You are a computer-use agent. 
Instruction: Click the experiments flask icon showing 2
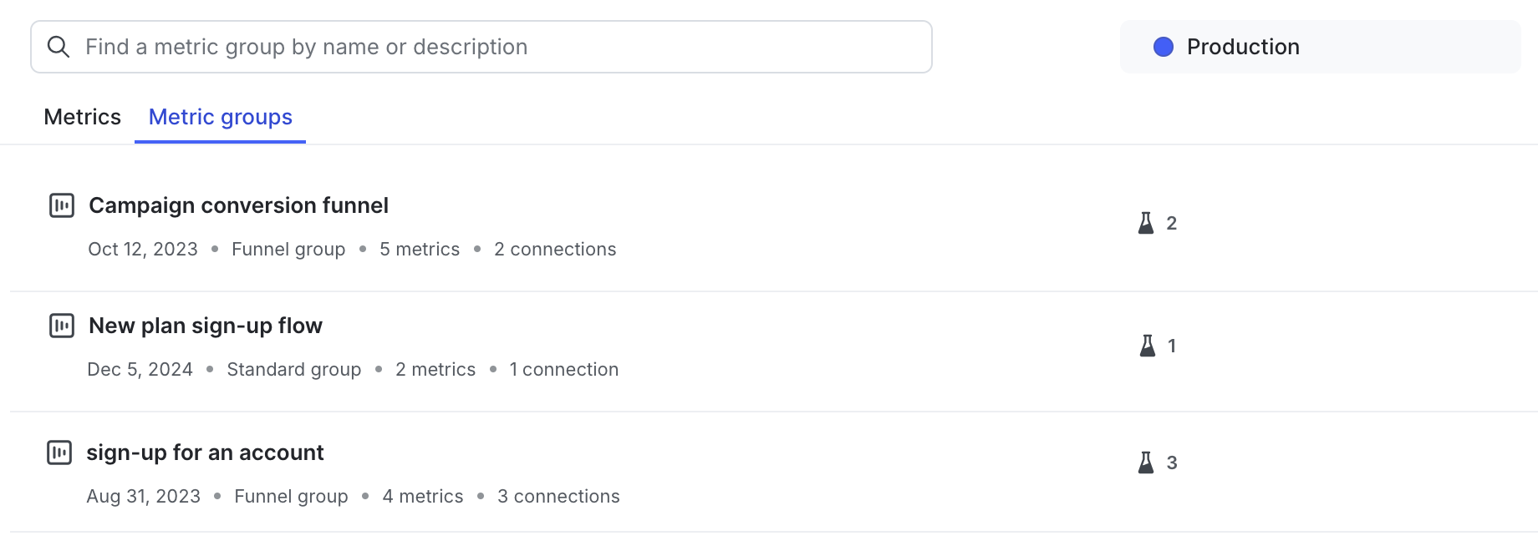(1146, 222)
